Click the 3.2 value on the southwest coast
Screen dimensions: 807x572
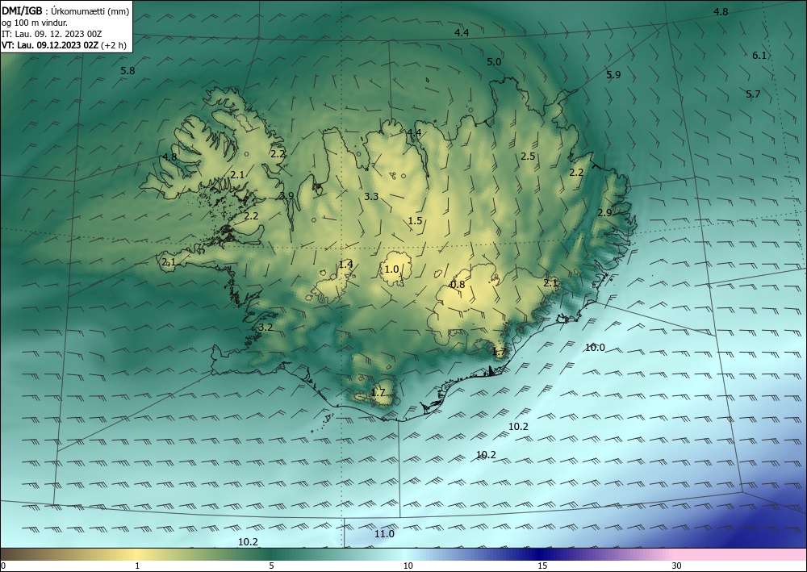click(266, 328)
